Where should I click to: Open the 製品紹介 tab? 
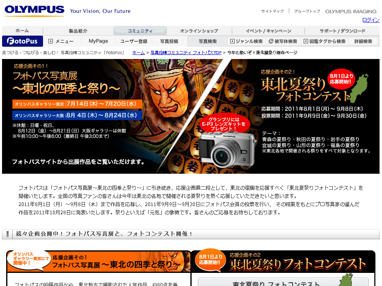tap(78, 31)
